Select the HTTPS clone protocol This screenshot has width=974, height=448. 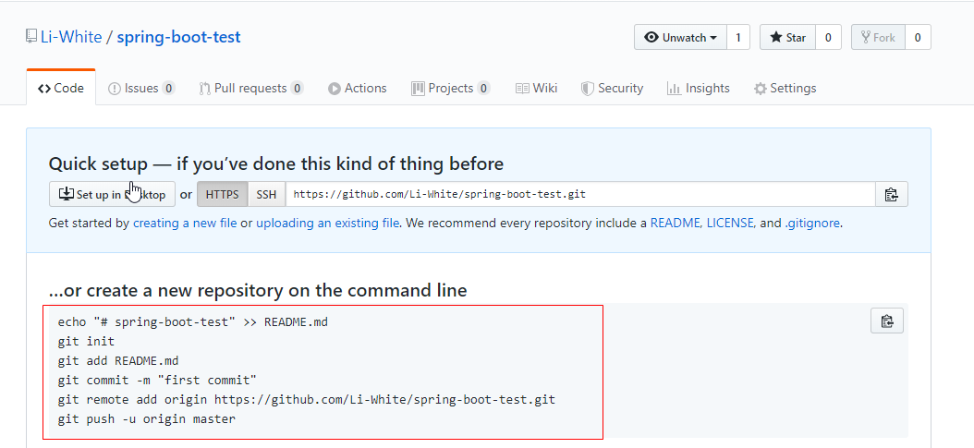click(222, 195)
